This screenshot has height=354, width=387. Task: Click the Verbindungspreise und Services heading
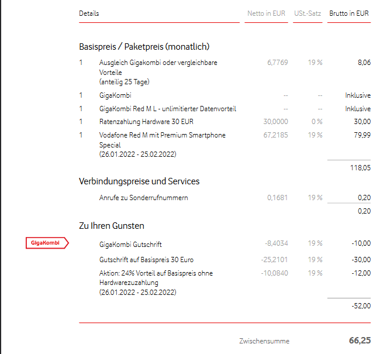pyautogui.click(x=139, y=181)
